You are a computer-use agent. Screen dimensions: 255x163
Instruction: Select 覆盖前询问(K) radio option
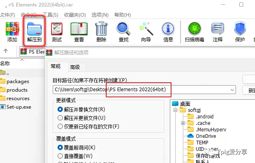coord(76,148)
